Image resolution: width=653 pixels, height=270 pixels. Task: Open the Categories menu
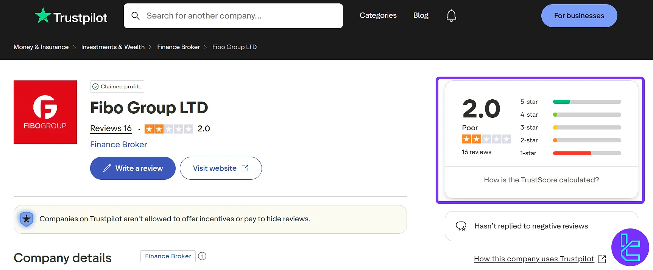pos(378,15)
